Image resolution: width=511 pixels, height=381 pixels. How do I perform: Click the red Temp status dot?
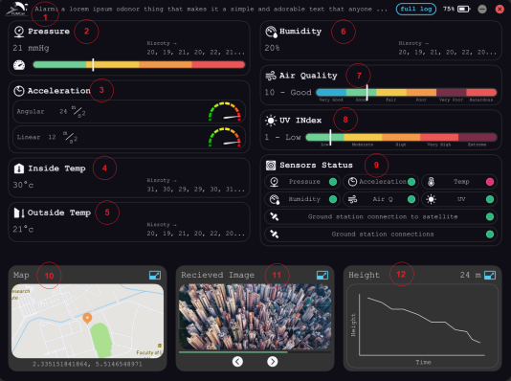coord(490,182)
